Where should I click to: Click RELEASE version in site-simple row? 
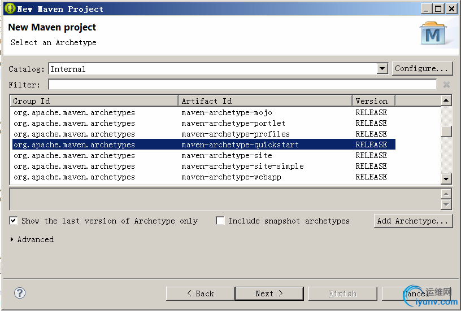pyautogui.click(x=371, y=166)
